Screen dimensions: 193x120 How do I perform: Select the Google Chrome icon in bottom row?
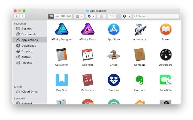[x=88, y=102]
